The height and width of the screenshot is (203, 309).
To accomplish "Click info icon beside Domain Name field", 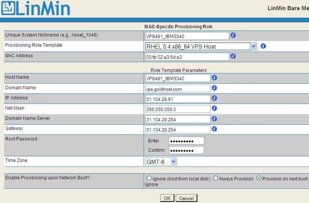I will click(214, 88).
